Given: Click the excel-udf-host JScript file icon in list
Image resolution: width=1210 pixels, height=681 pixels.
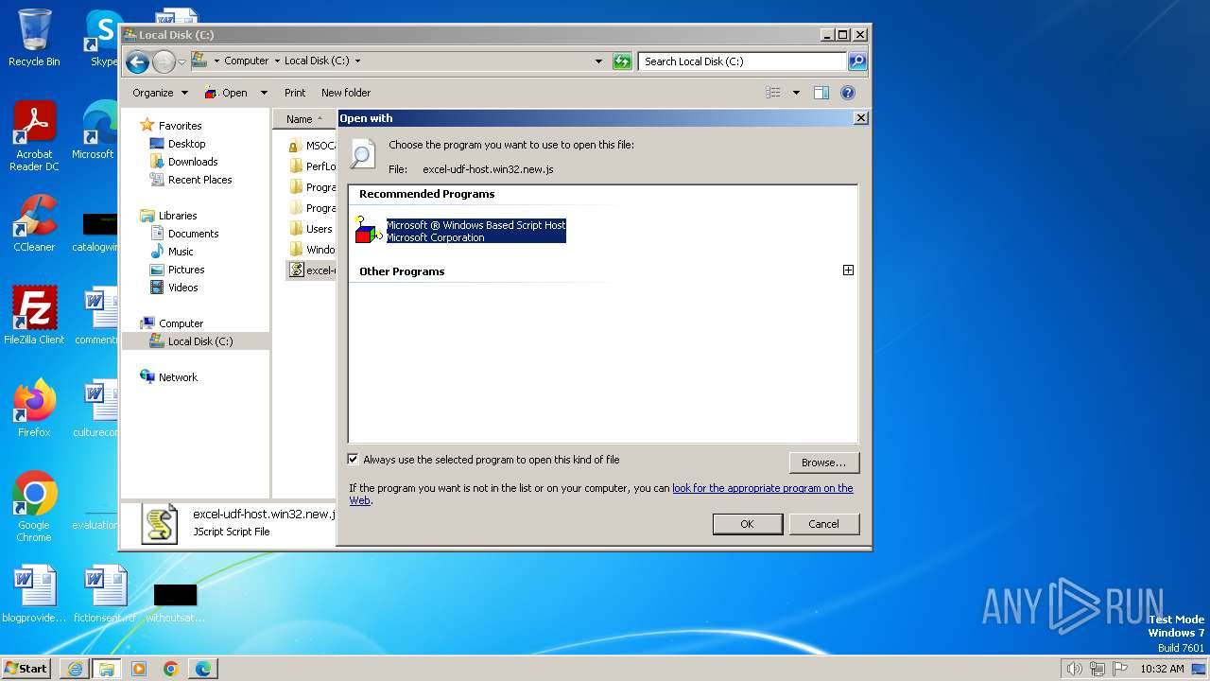Looking at the screenshot, I should coord(296,270).
